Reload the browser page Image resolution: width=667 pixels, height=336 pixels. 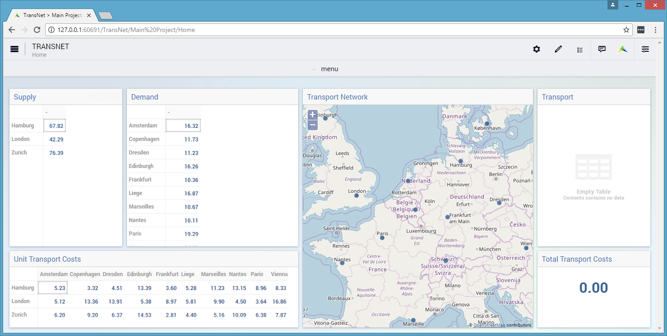pyautogui.click(x=37, y=30)
